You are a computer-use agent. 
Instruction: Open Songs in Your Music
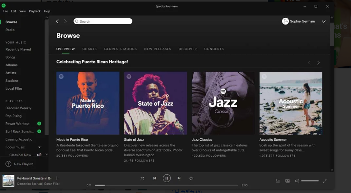pyautogui.click(x=10, y=57)
